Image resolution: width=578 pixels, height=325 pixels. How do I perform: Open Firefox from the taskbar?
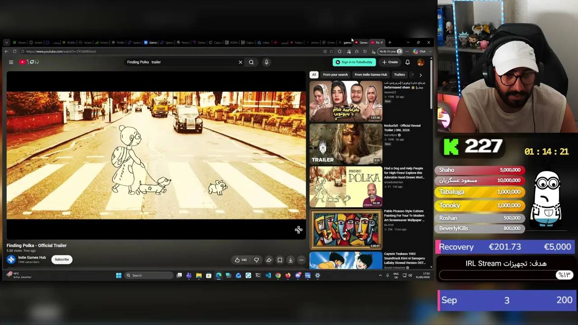coord(288,275)
